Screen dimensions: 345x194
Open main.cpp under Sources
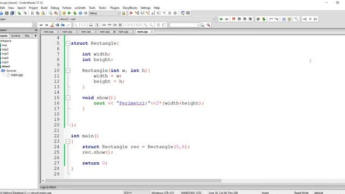coord(17,75)
